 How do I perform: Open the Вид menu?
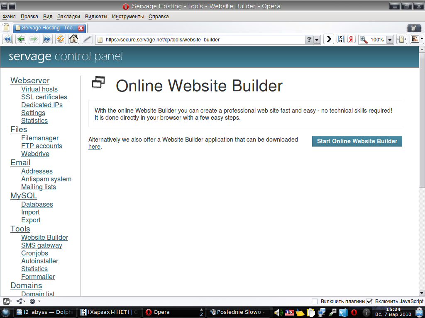point(48,17)
